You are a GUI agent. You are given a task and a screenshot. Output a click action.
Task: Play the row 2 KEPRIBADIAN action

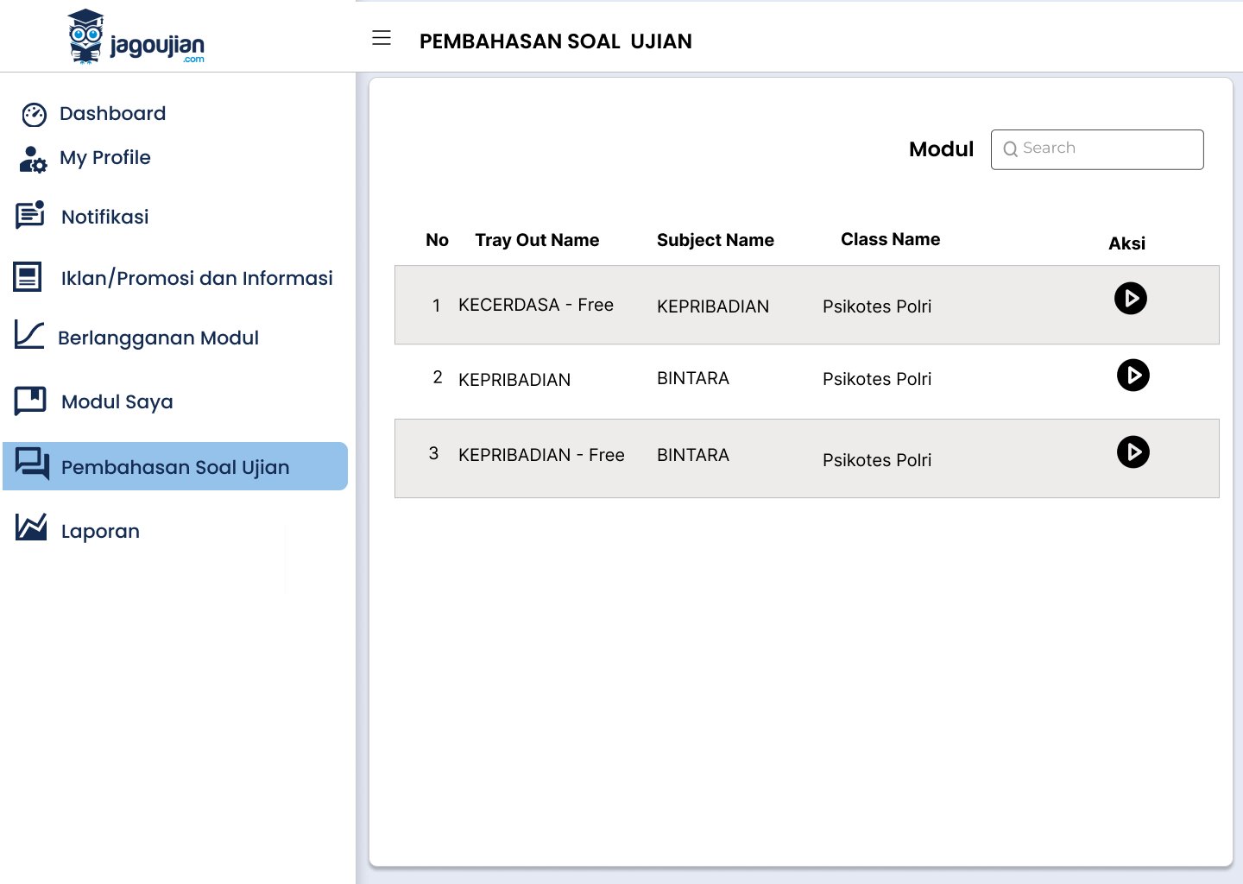[1133, 376]
